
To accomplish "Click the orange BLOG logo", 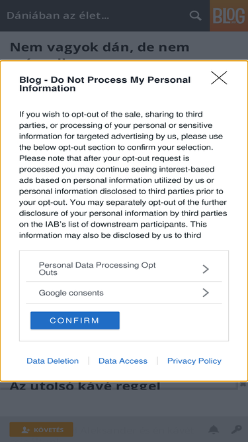I will (229, 15).
